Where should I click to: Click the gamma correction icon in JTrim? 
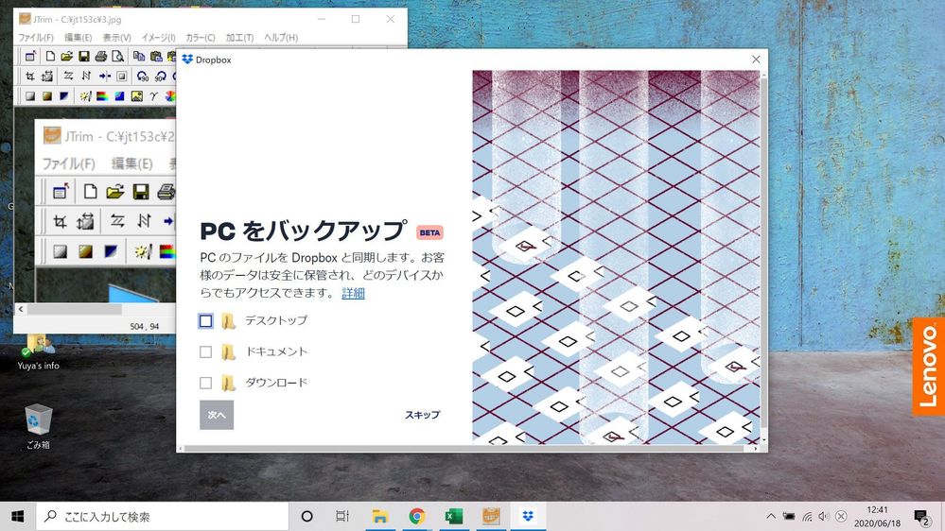(153, 95)
